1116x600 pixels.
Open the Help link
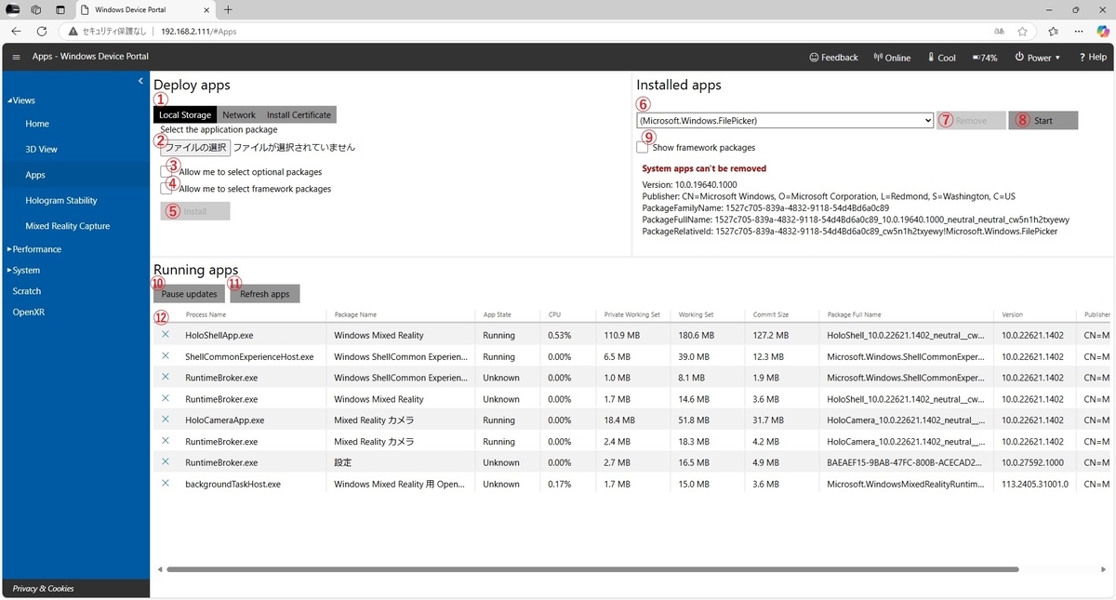(x=1093, y=58)
